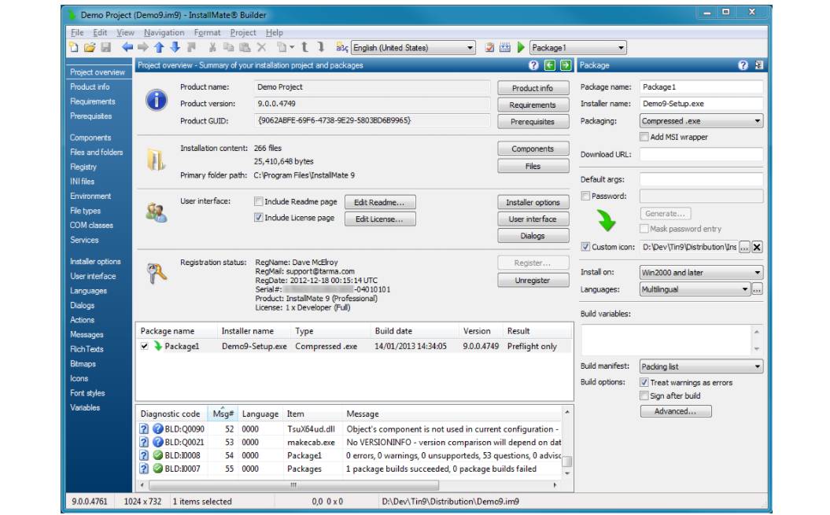Click the Copy toolbar icon
The height and width of the screenshot is (515, 830).
click(228, 48)
